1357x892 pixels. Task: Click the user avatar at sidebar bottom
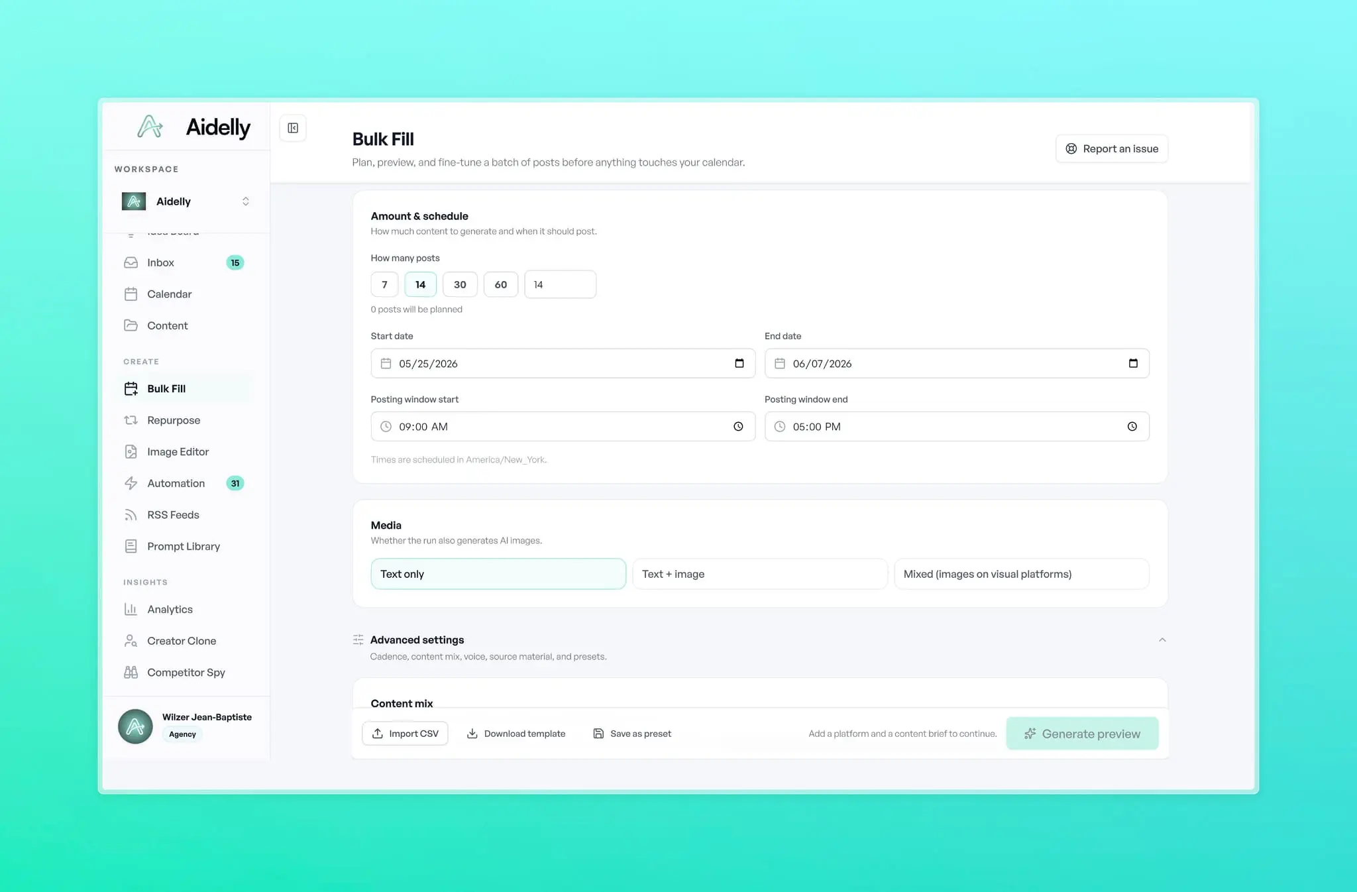click(135, 726)
